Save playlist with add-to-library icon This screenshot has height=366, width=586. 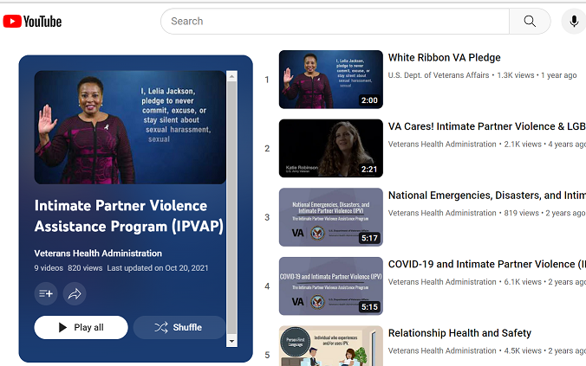pos(46,293)
